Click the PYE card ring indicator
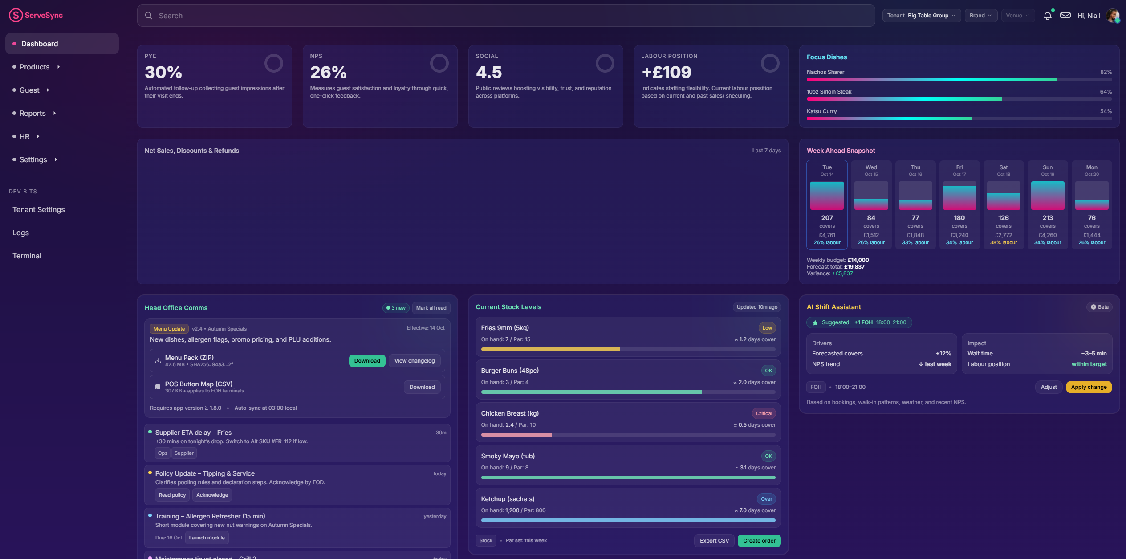 273,63
